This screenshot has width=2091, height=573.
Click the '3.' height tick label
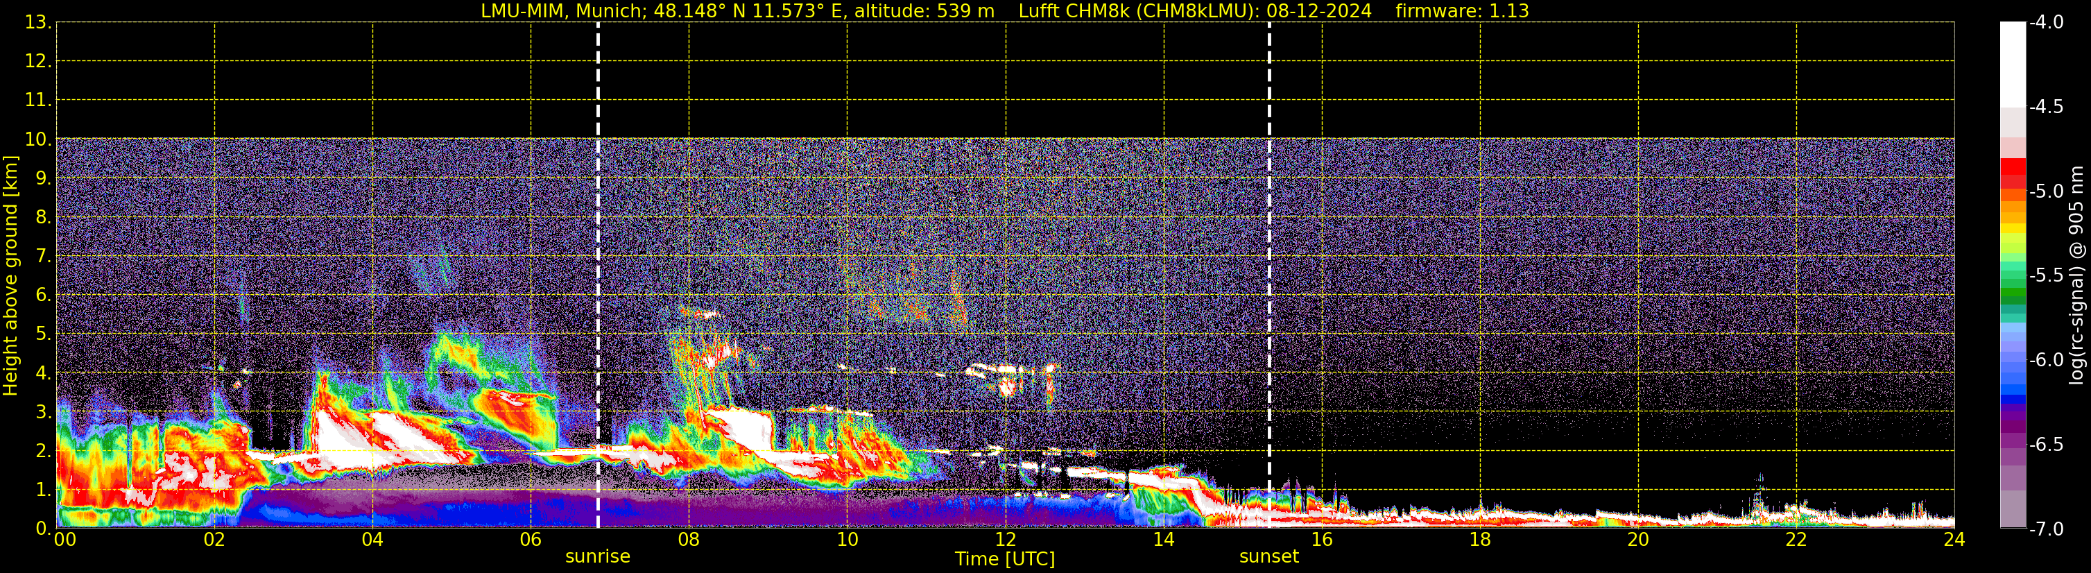43,412
